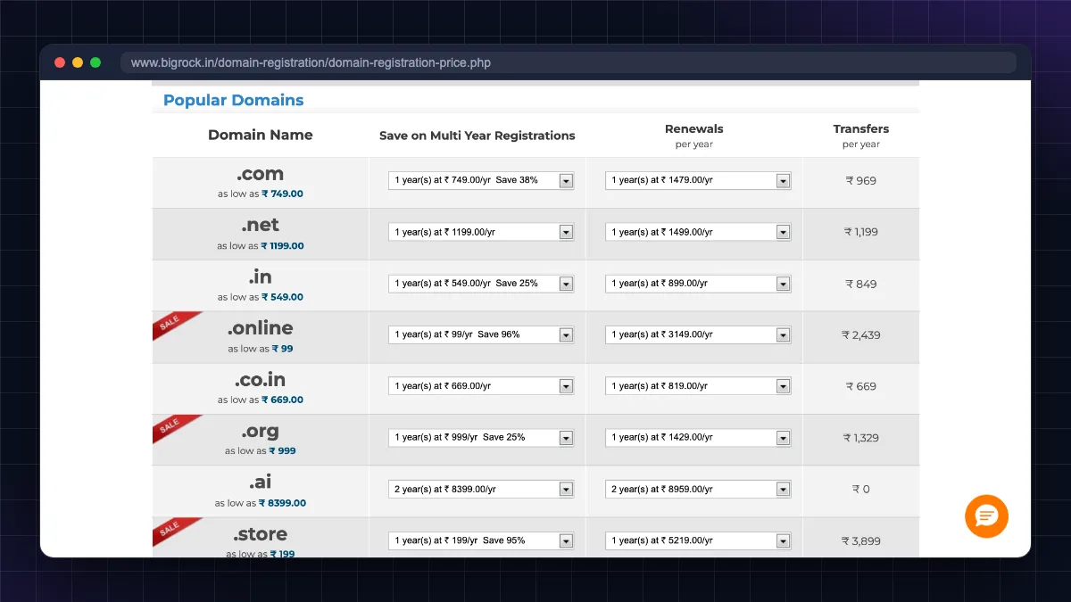Click the Renewals per year header
1071x602 pixels.
[x=694, y=136]
